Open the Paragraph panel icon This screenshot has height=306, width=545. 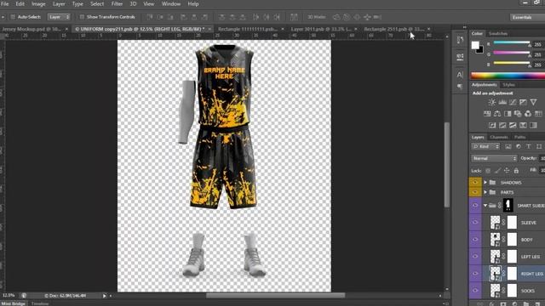460,87
